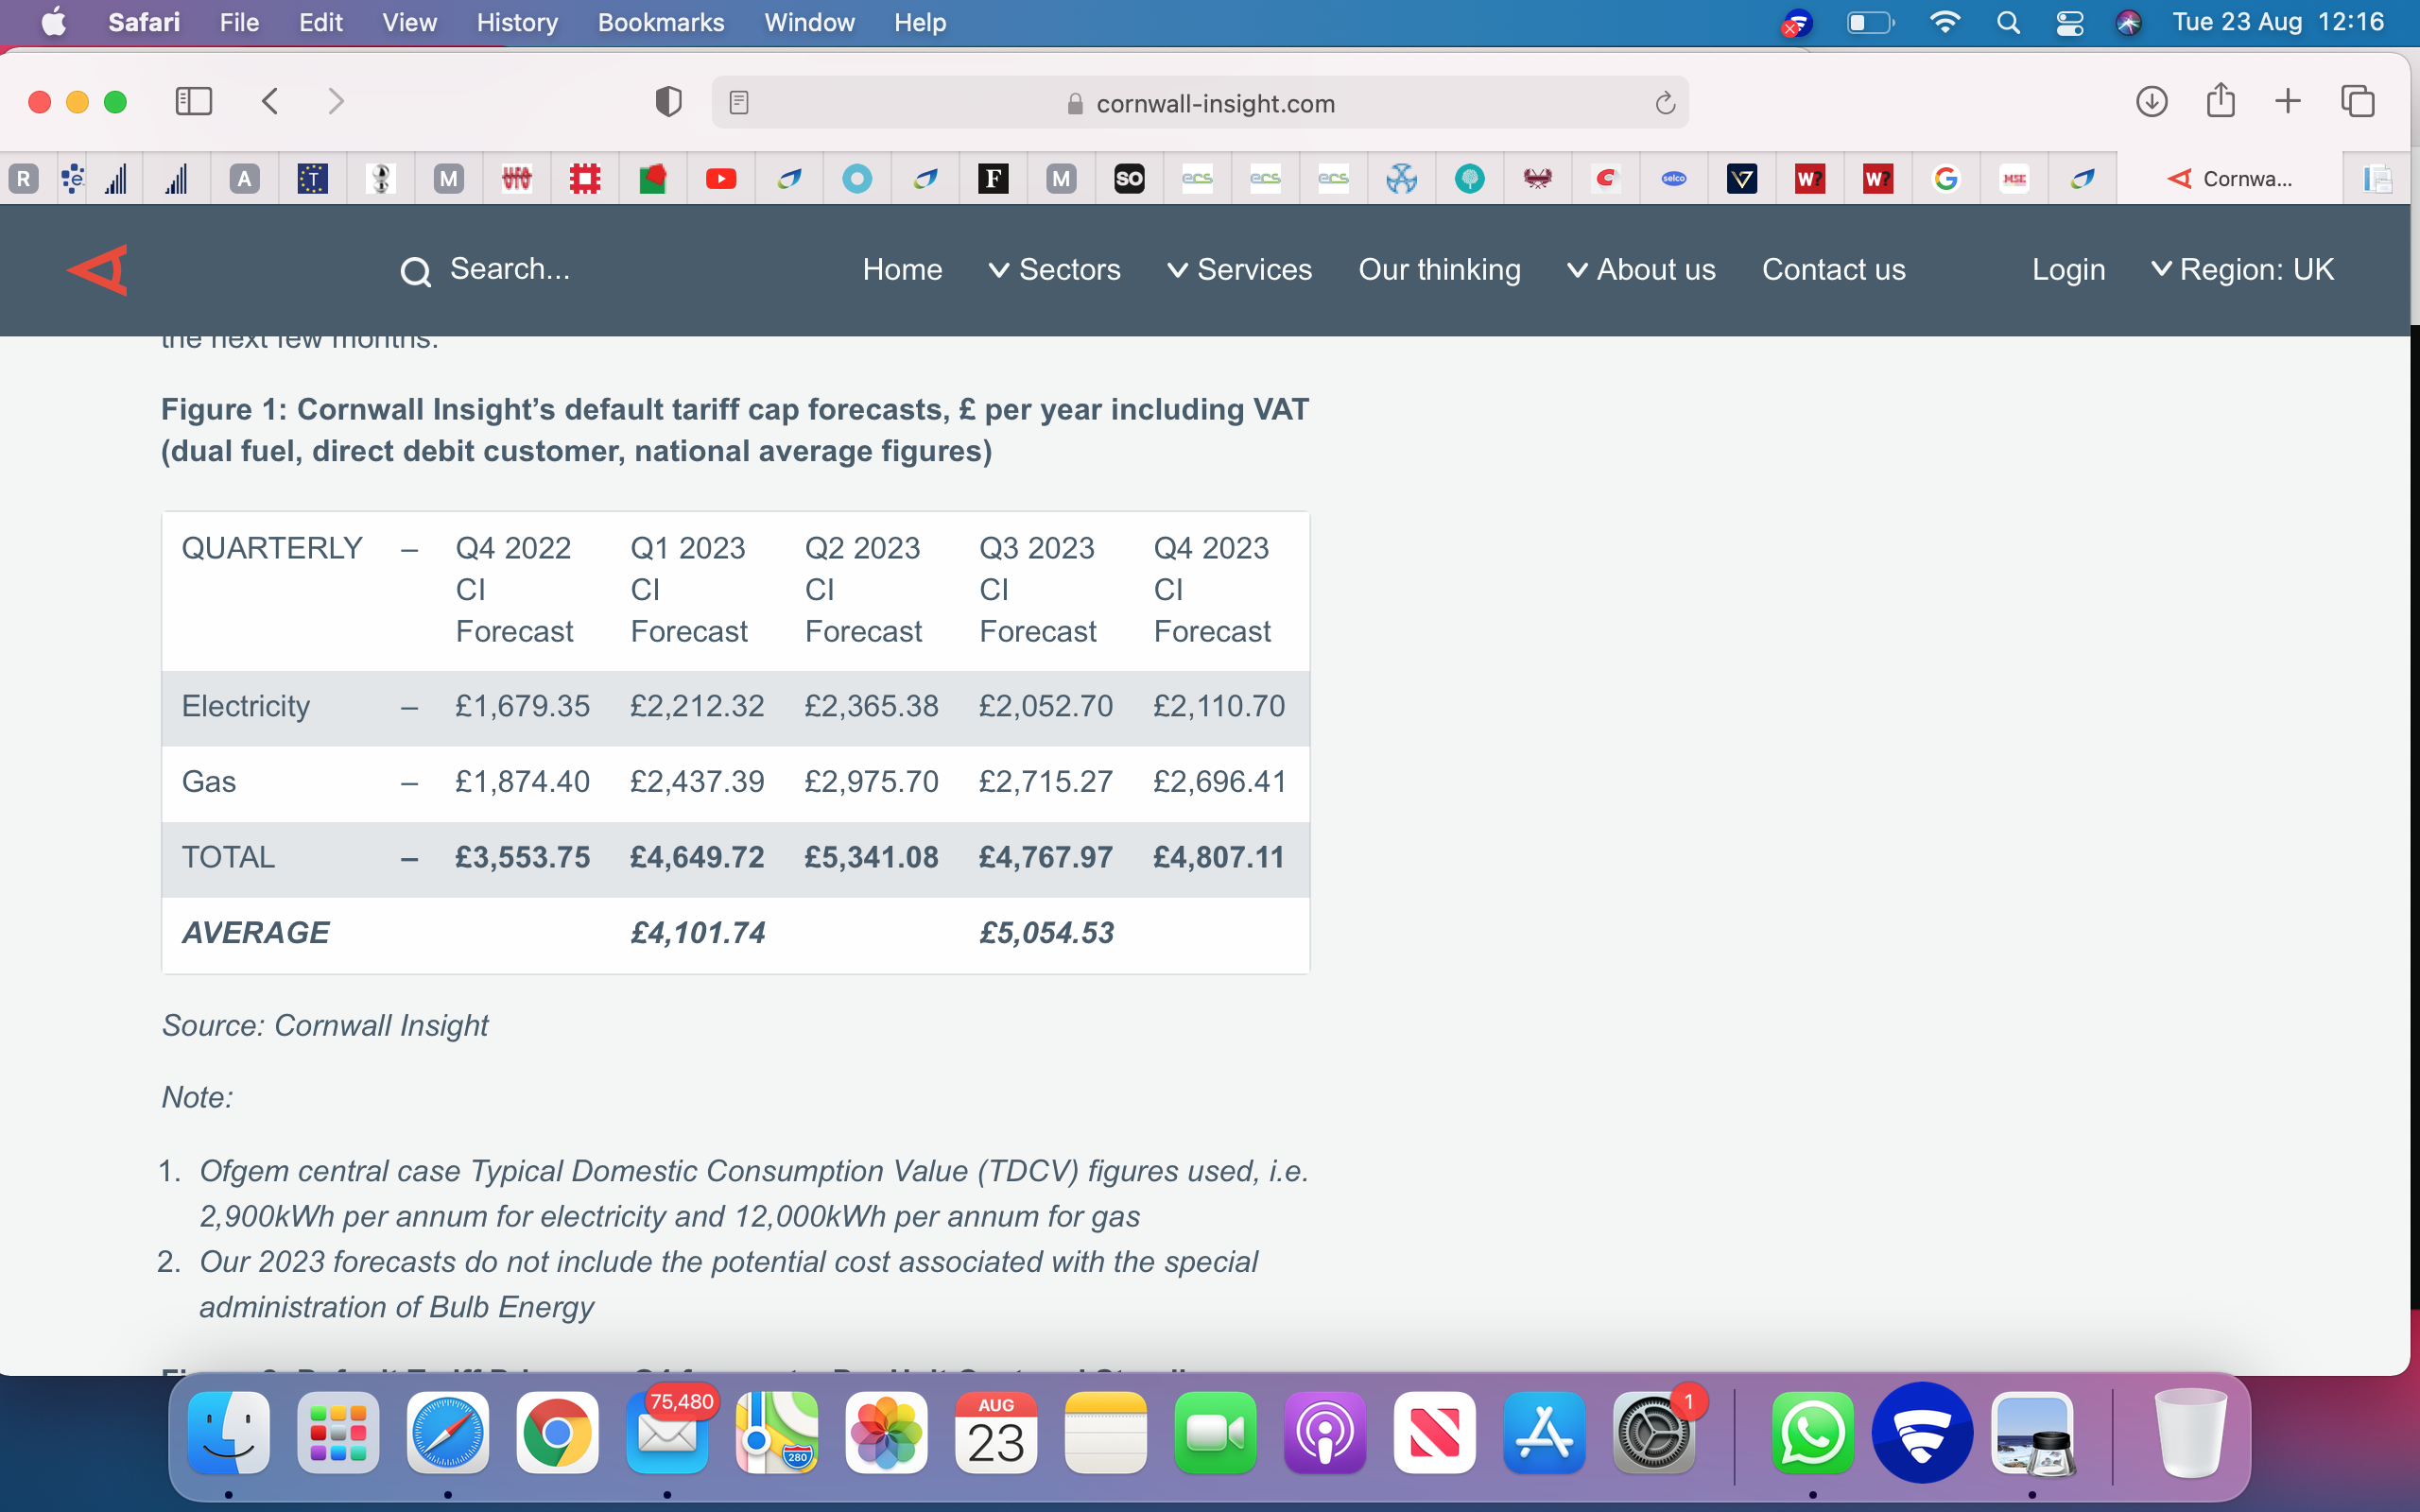Viewport: 2420px width, 1512px height.
Task: Show tab overview icon
Action: point(2357,101)
